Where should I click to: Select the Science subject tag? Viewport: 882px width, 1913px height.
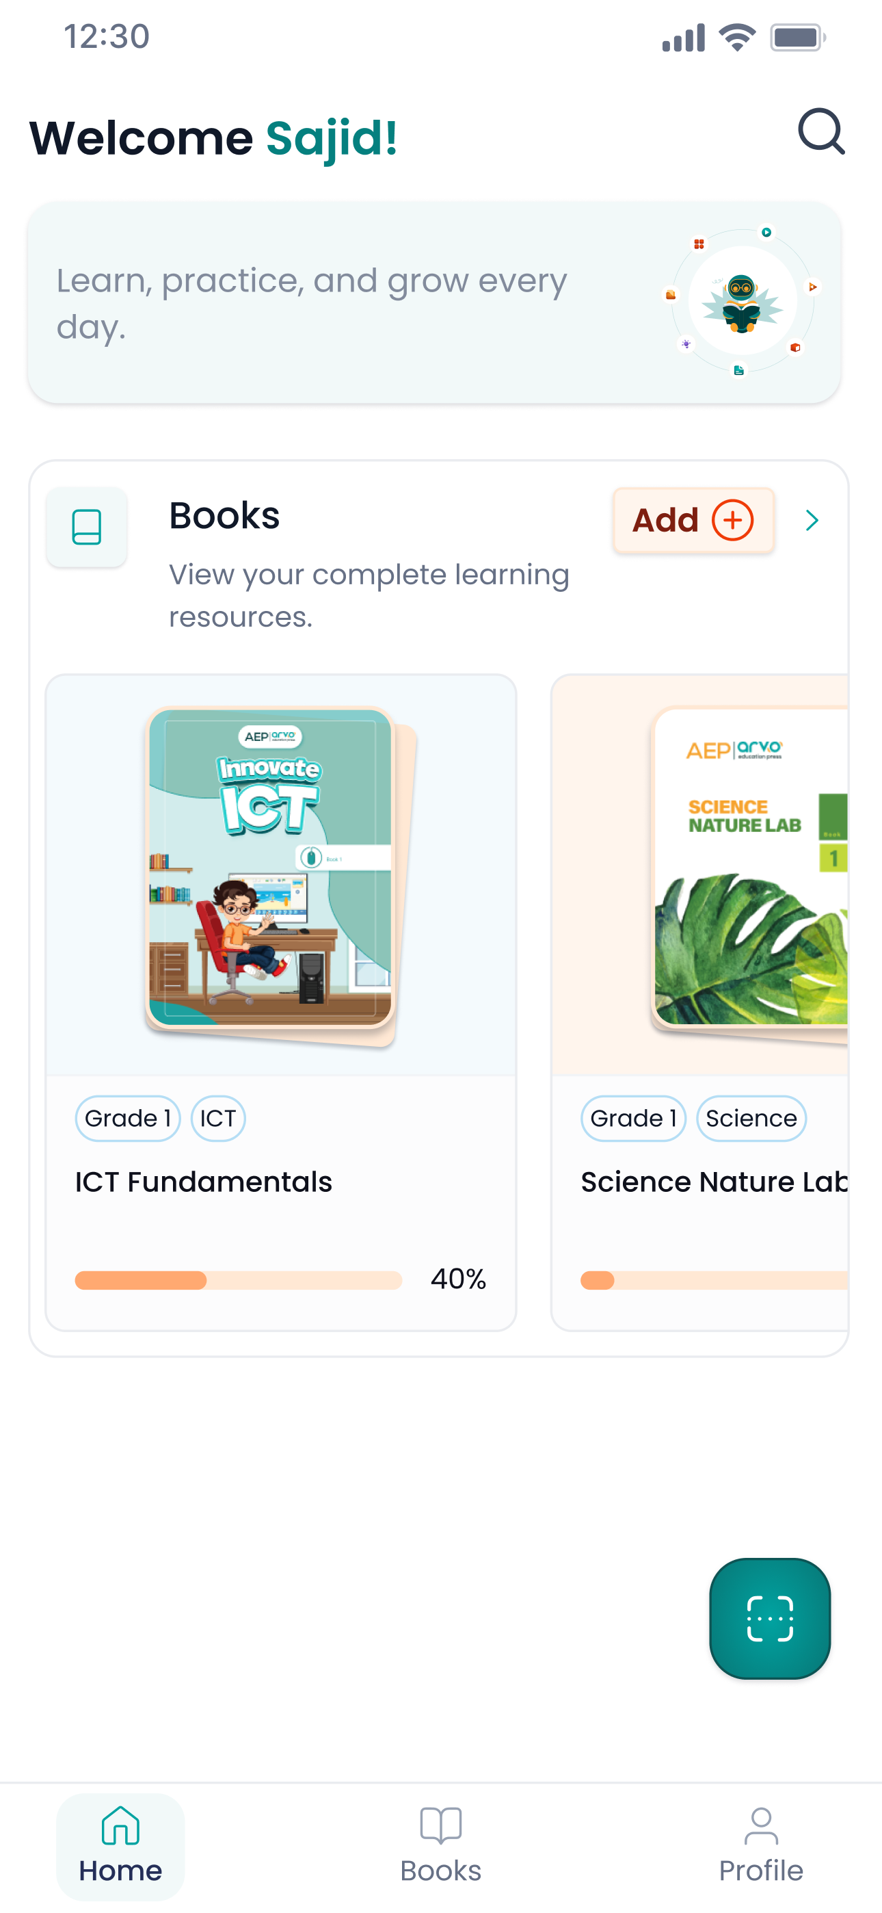751,1118
